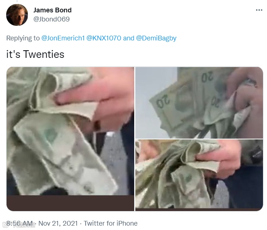Image resolution: width=267 pixels, height=230 pixels.
Task: Open the three-dot more options menu
Action: 259,10
